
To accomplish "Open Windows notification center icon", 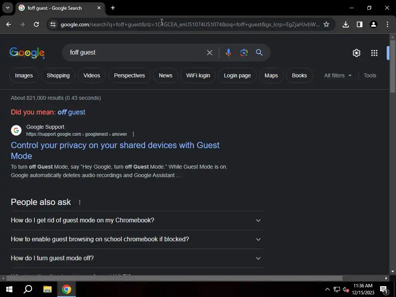I will pyautogui.click(x=384, y=290).
